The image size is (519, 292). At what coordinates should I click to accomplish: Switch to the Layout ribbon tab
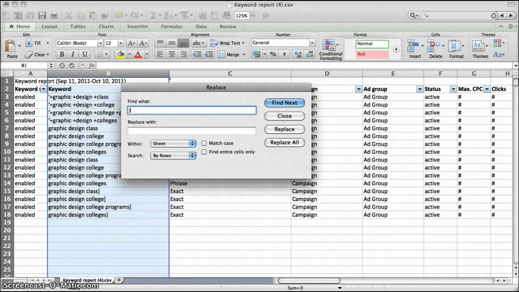[x=49, y=26]
